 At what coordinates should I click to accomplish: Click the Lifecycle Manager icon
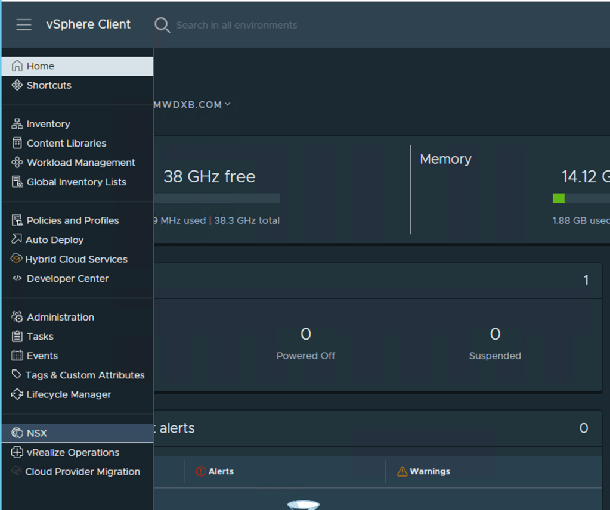click(x=17, y=394)
